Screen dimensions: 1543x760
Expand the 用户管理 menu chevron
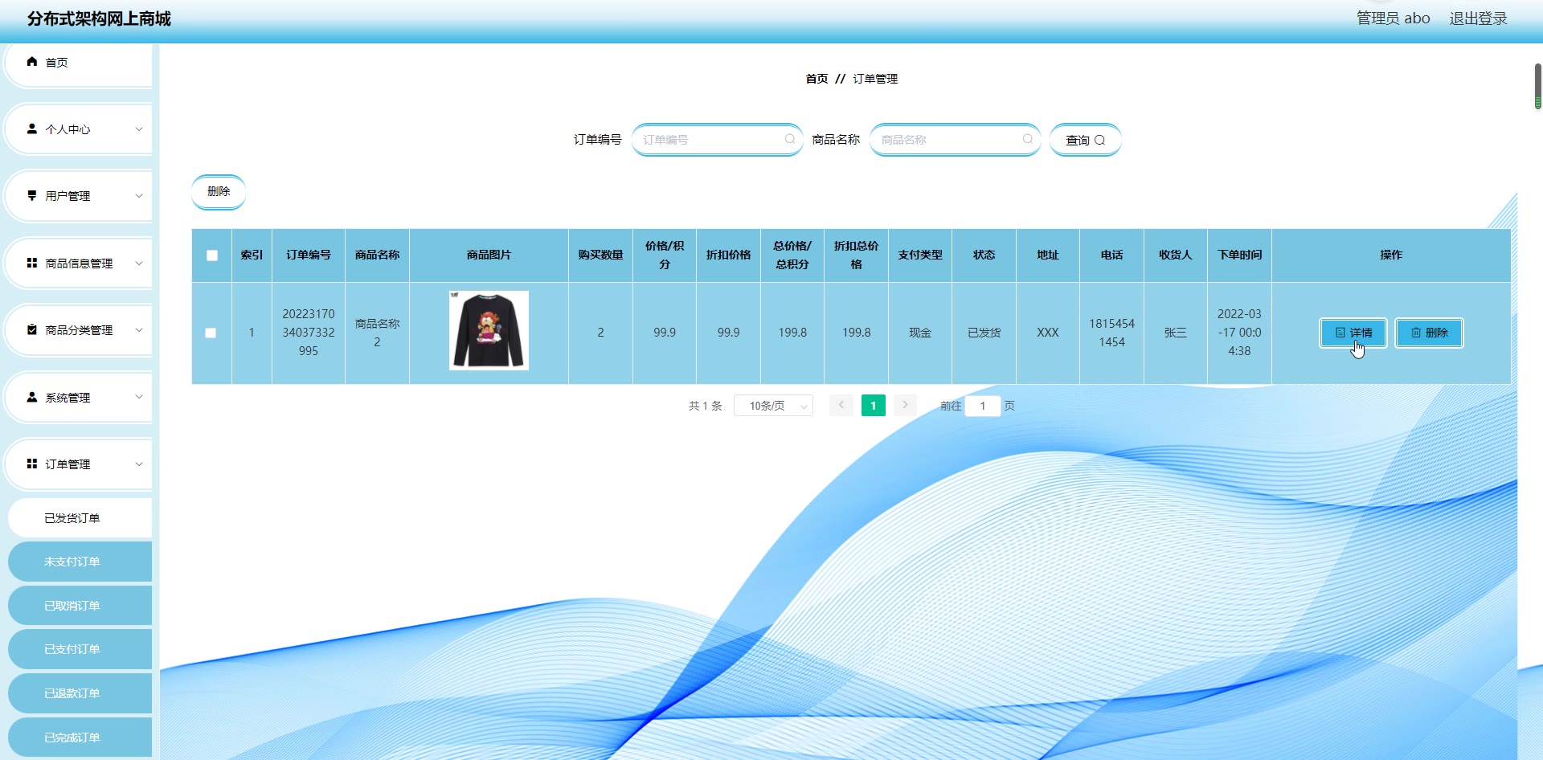[139, 195]
